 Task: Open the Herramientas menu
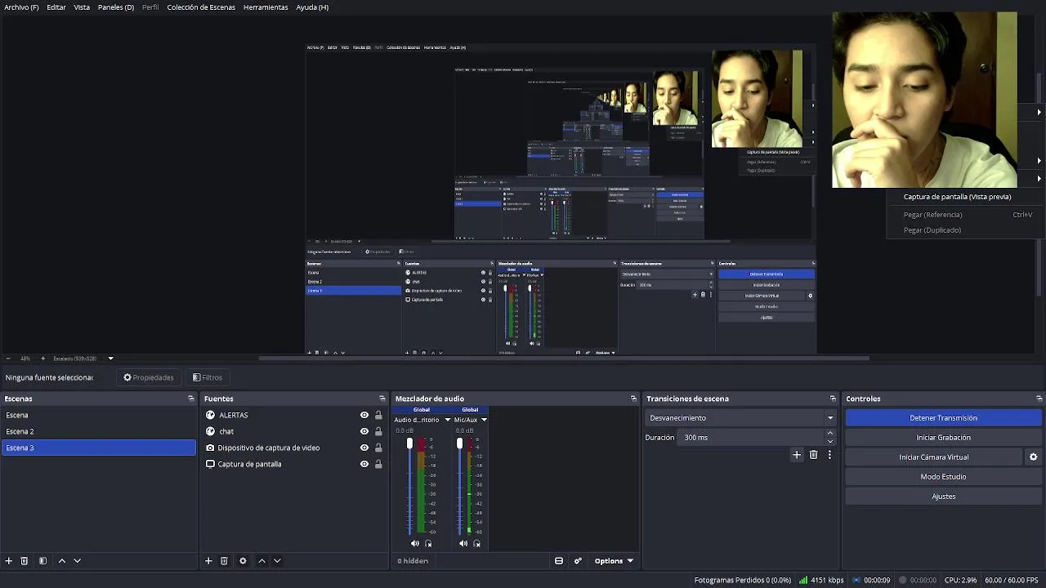[x=266, y=7]
